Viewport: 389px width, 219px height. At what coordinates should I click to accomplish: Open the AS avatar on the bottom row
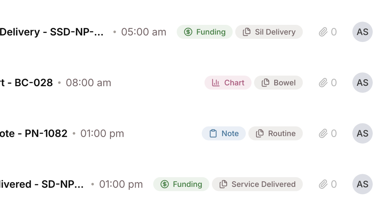tap(362, 184)
